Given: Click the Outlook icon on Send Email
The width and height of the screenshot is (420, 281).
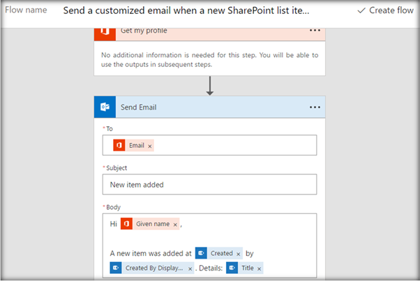Looking at the screenshot, I should 105,107.
